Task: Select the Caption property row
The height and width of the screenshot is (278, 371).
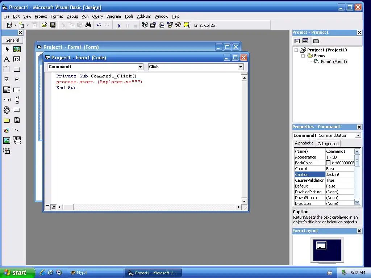Action: (324, 174)
